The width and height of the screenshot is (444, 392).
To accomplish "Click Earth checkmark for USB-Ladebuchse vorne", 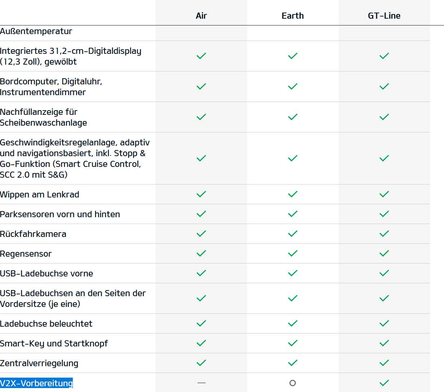I will click(293, 273).
